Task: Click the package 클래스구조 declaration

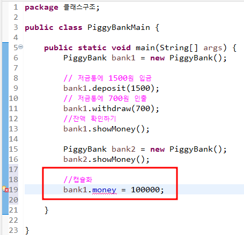Action: [x=62, y=7]
